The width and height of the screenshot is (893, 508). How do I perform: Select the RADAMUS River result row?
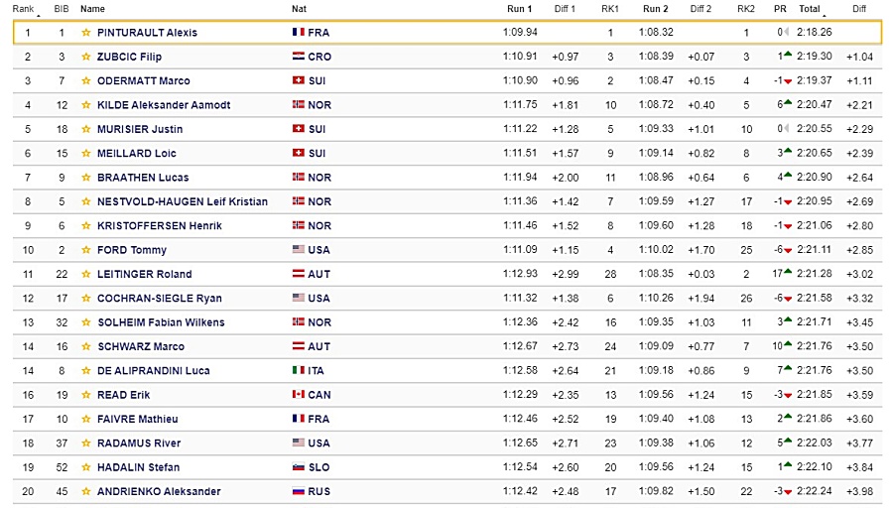pyautogui.click(x=447, y=444)
